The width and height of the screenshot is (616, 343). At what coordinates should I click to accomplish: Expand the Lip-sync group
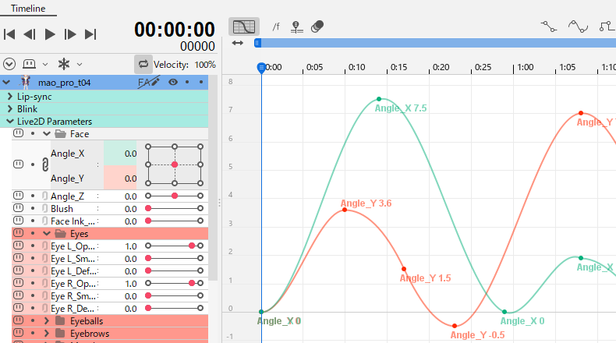(x=10, y=96)
